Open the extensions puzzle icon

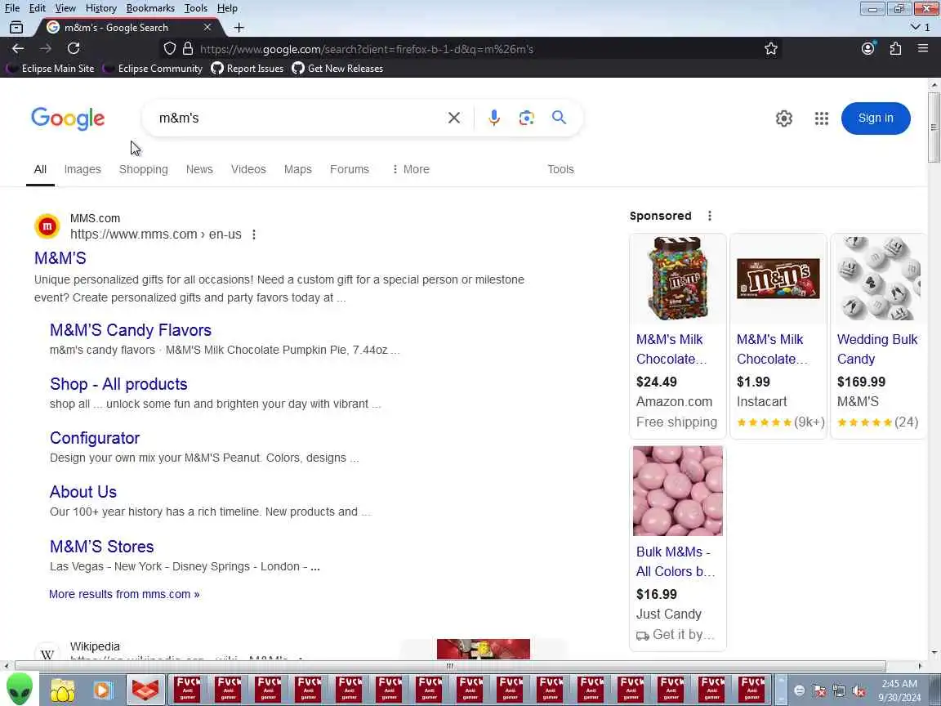click(x=895, y=49)
